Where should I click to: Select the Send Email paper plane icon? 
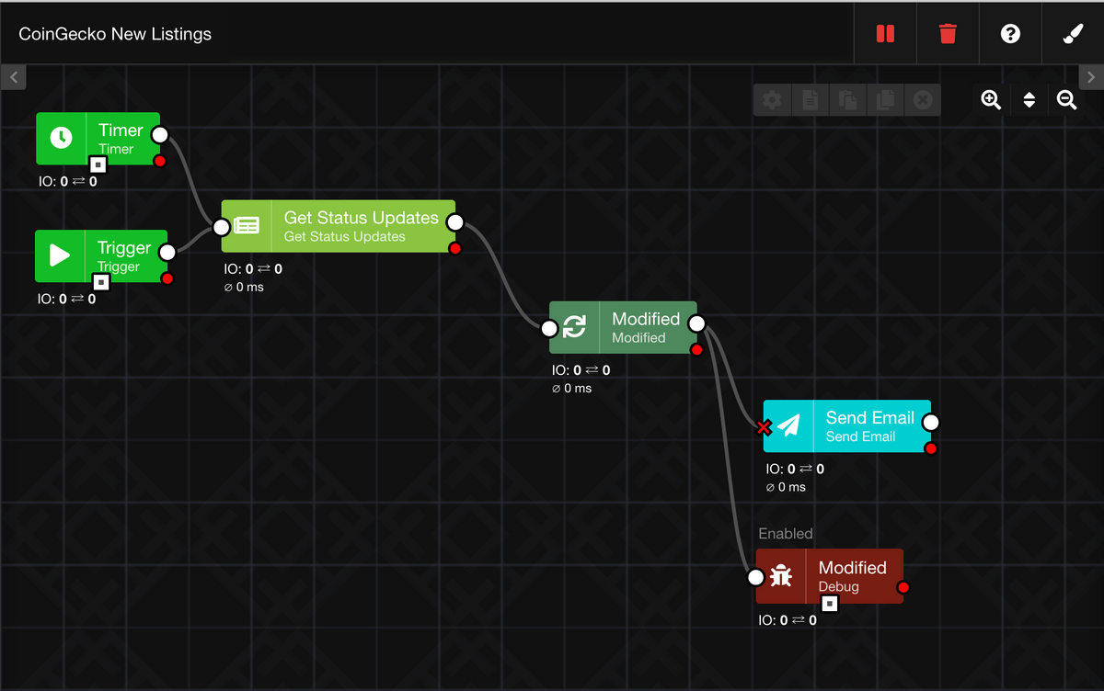(x=788, y=425)
